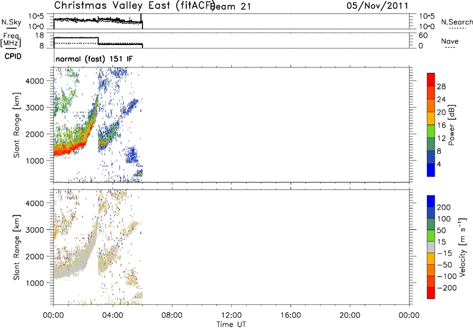Screen dimensions: 473x328
Task: Click the 'Nave' legend label
Action: point(450,41)
